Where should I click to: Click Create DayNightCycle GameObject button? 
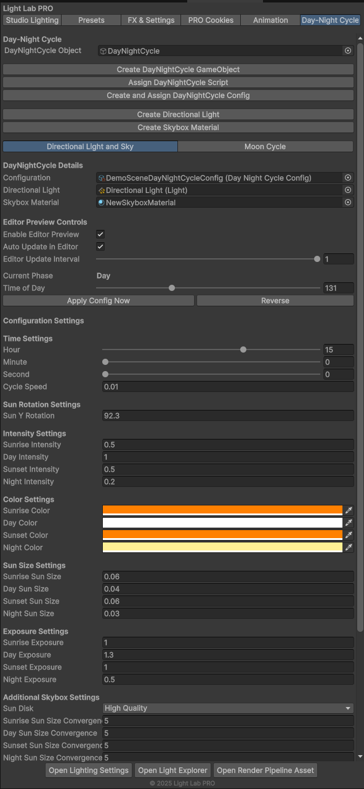click(x=178, y=70)
